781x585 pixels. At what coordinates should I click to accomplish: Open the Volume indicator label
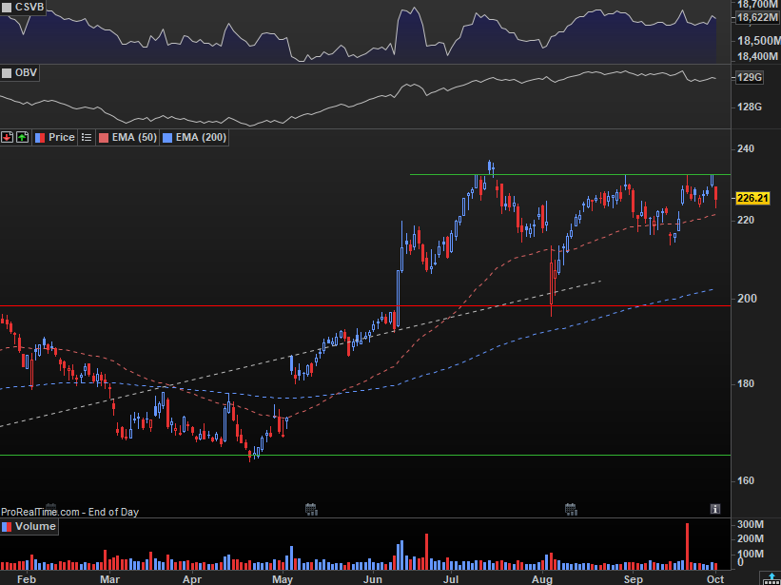35,527
